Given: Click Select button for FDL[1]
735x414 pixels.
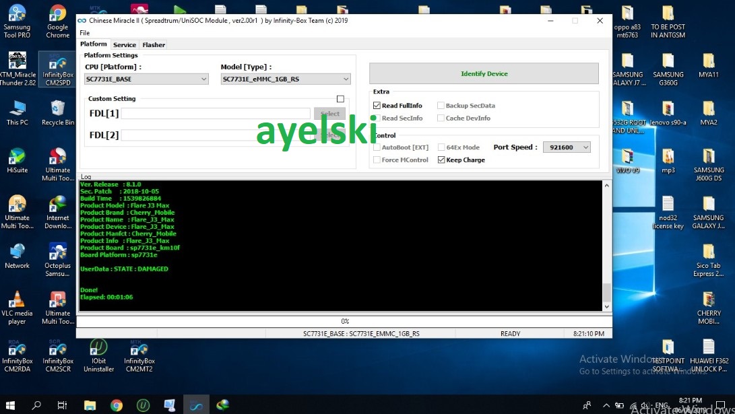Looking at the screenshot, I should pyautogui.click(x=330, y=113).
